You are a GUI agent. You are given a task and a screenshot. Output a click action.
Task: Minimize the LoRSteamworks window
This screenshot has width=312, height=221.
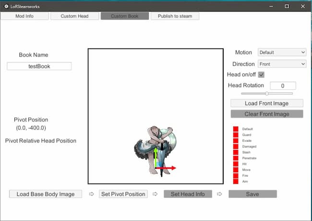click(x=271, y=6)
